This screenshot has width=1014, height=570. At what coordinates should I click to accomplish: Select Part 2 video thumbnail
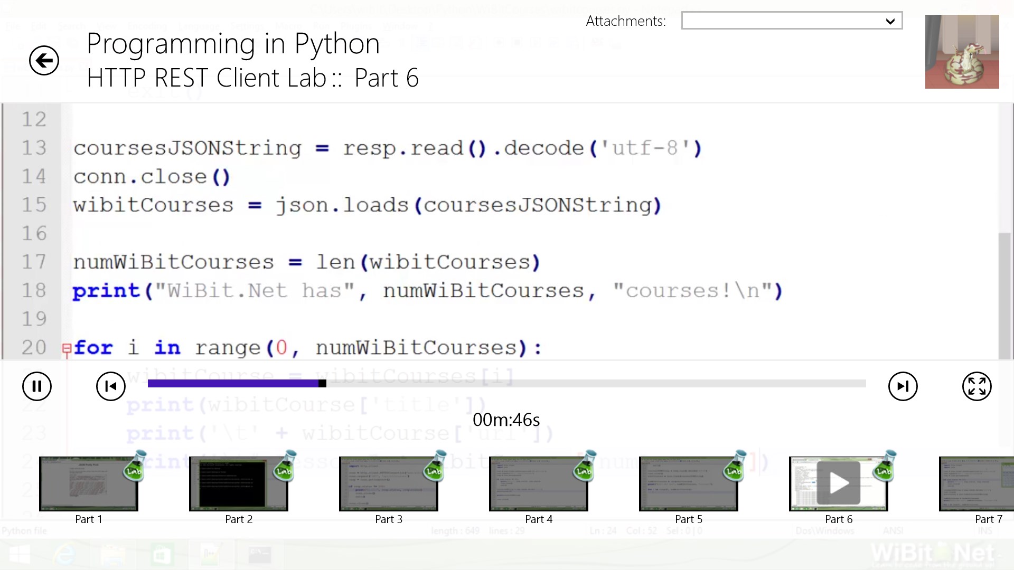[x=238, y=484]
